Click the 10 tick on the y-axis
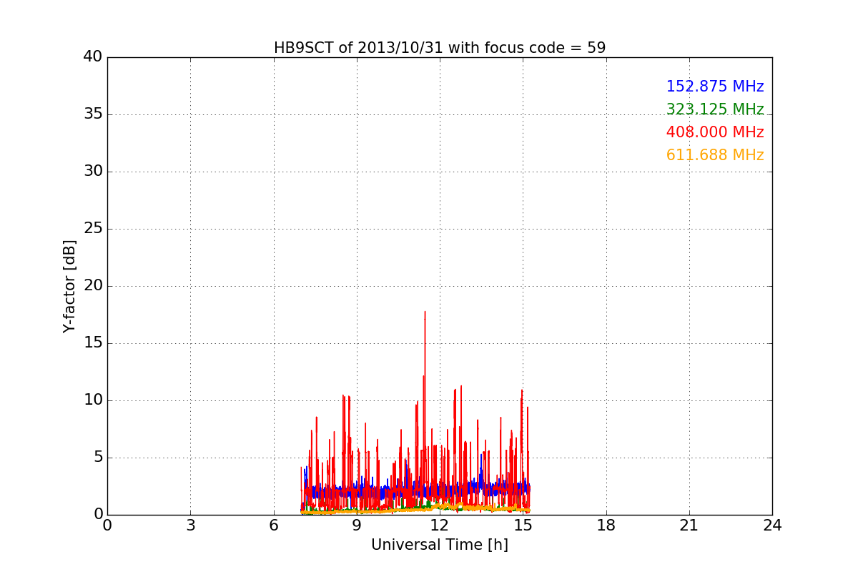Viewport: 858px width, 572px height. (93, 400)
